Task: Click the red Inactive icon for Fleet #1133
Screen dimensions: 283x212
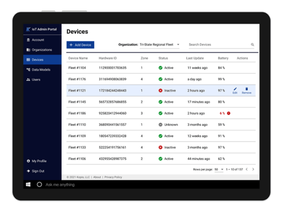Action: point(160,148)
